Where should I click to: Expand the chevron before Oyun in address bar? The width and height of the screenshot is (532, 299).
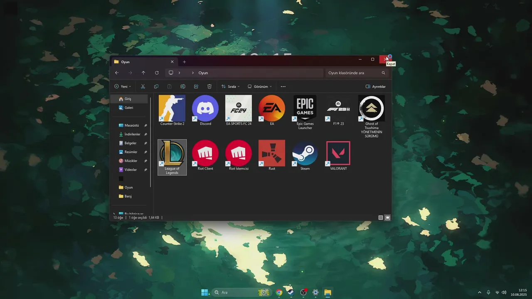pos(193,73)
